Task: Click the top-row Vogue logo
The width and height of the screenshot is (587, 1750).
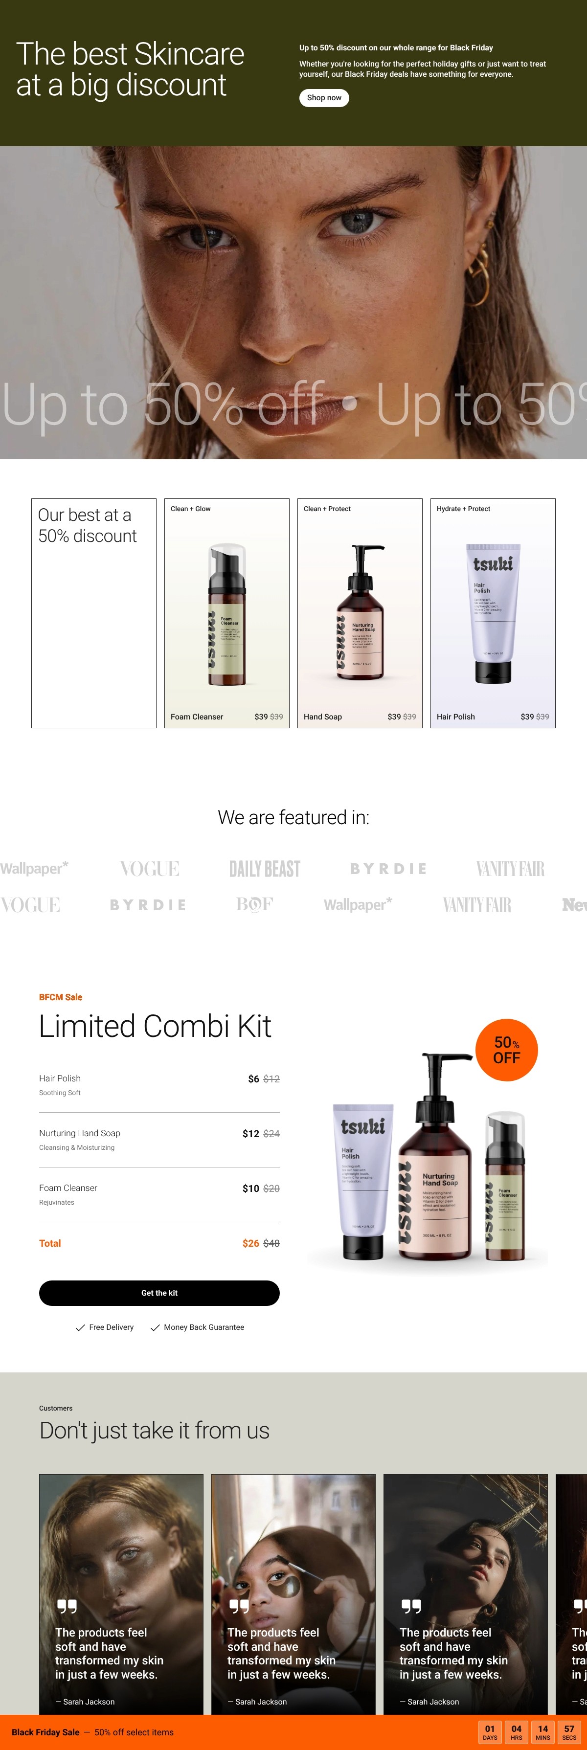Action: [x=150, y=868]
